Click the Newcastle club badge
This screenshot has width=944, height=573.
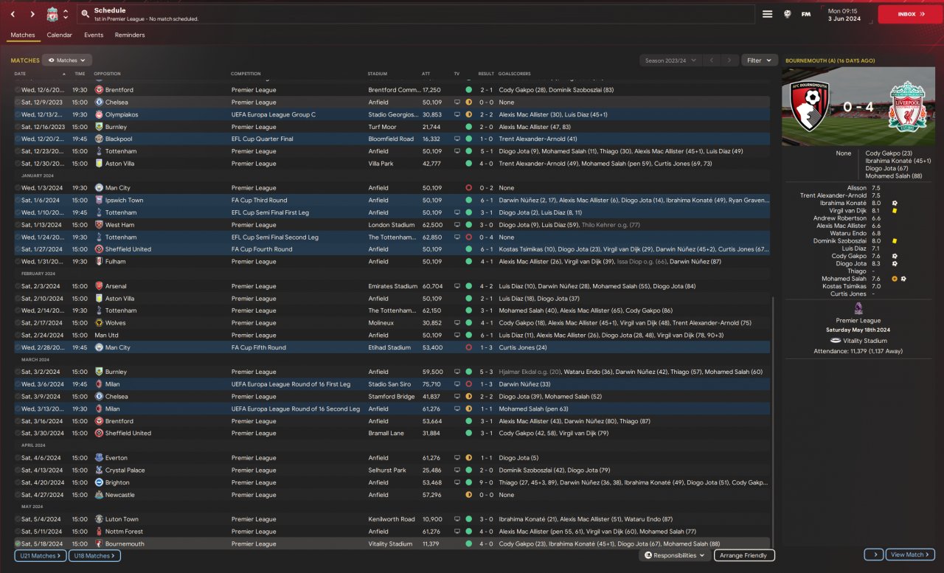pos(99,495)
